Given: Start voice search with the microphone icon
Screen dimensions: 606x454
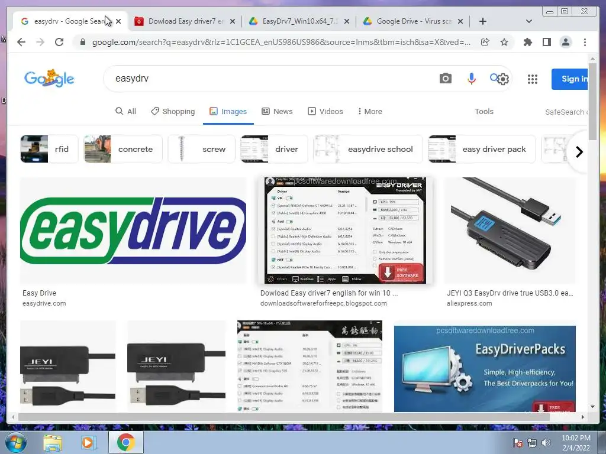Looking at the screenshot, I should coord(471,79).
